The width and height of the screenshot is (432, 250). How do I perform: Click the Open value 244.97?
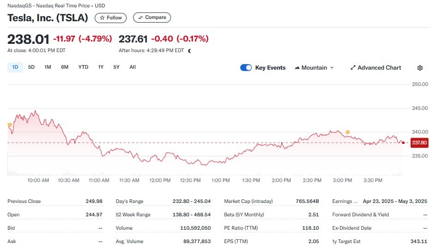tap(94, 215)
